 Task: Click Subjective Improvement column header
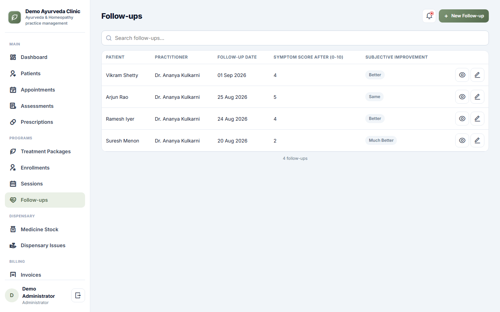397,57
